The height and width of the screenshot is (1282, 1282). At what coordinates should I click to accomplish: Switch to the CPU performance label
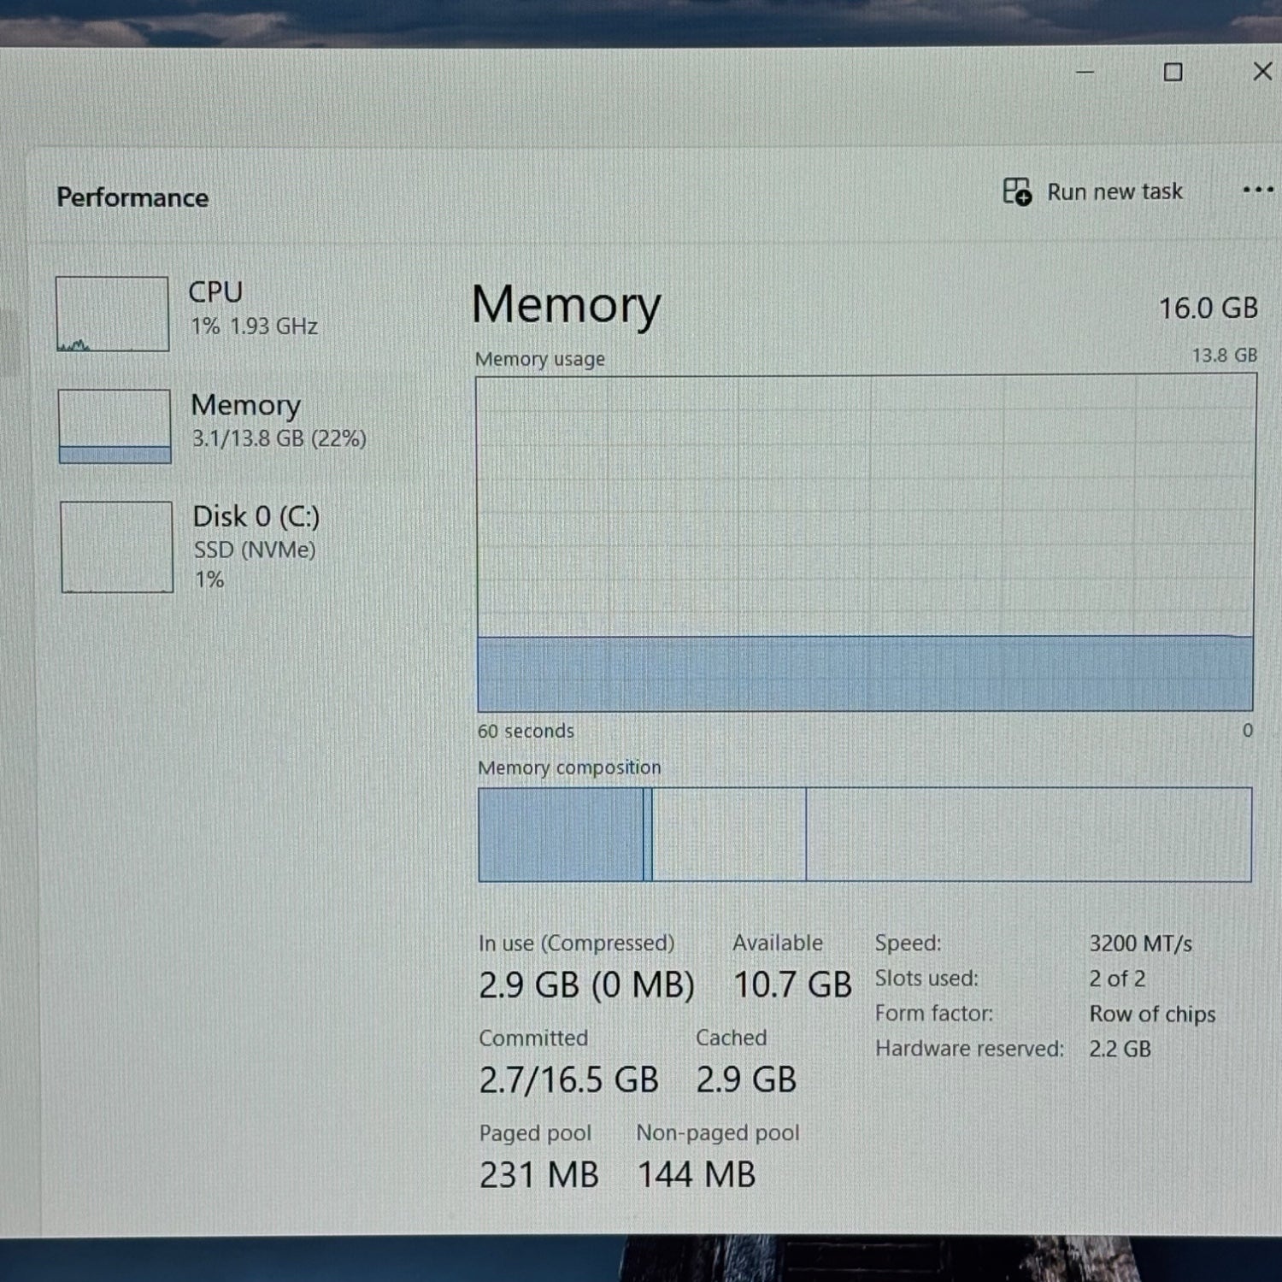pos(215,292)
